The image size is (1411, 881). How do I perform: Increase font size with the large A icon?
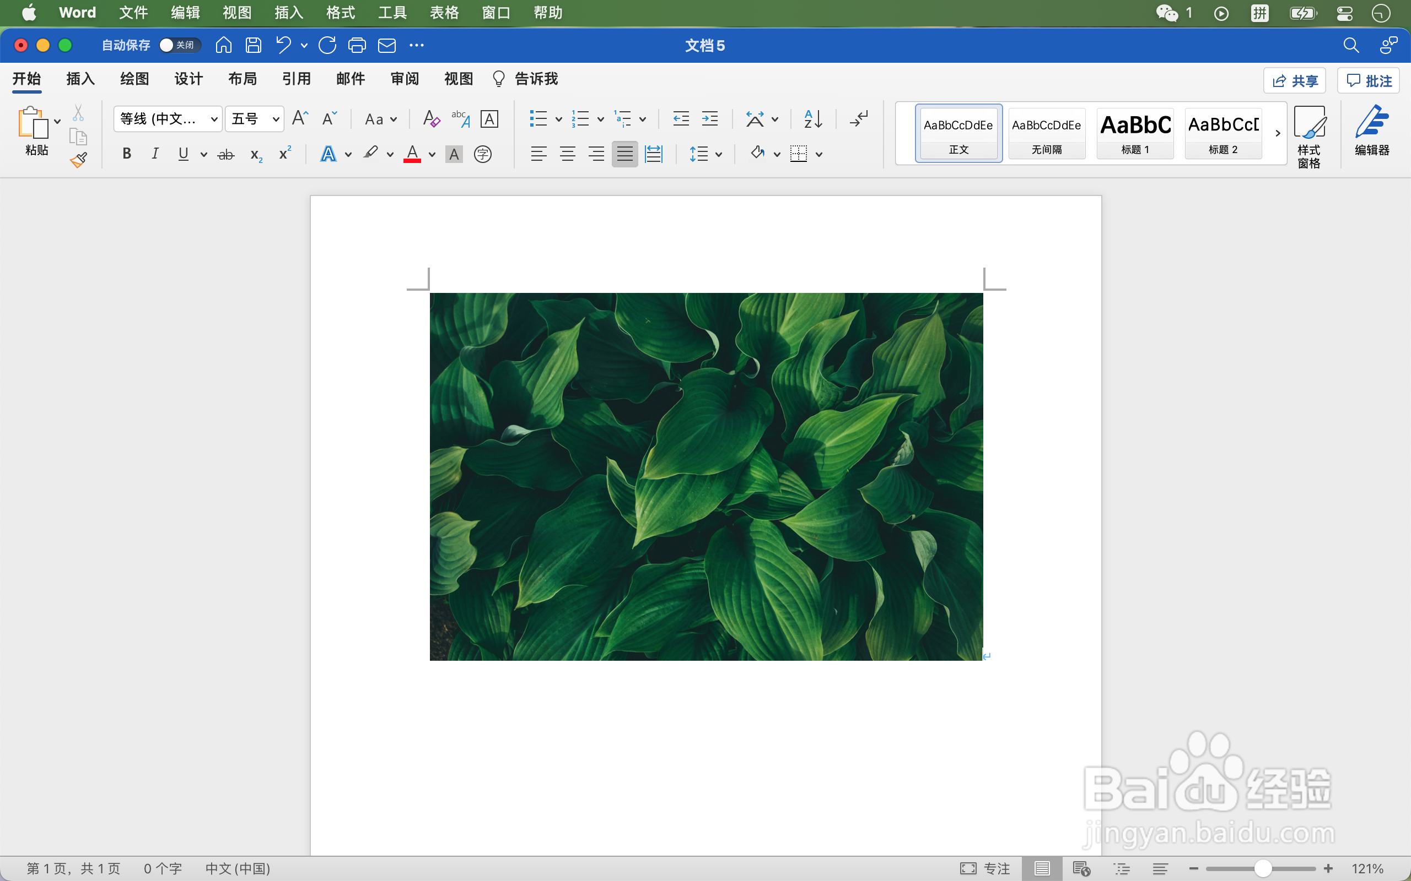tap(300, 118)
